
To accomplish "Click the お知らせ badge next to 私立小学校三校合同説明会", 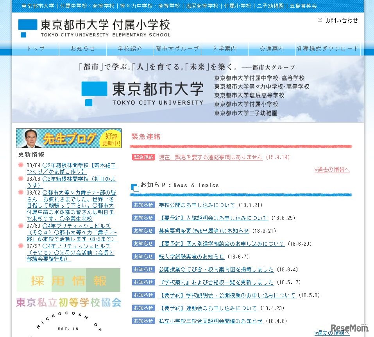I will [143, 321].
